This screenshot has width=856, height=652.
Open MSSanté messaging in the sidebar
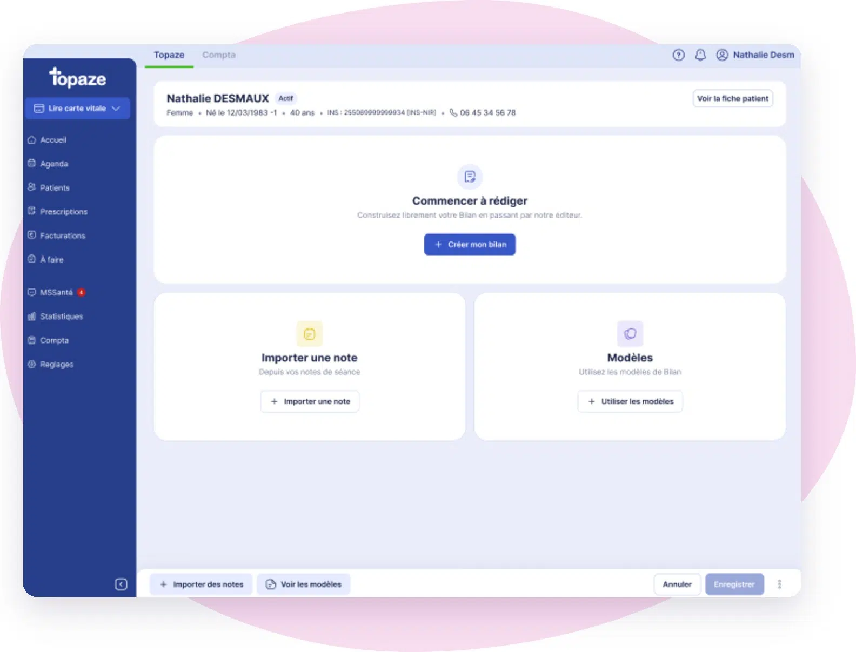pos(56,292)
